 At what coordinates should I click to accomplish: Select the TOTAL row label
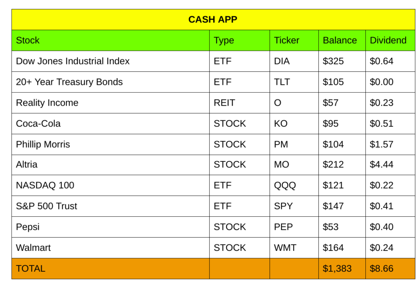coord(31,269)
